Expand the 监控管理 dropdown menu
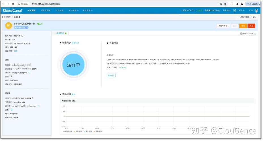Image resolution: width=263 pixels, height=141 pixels. (74, 10)
